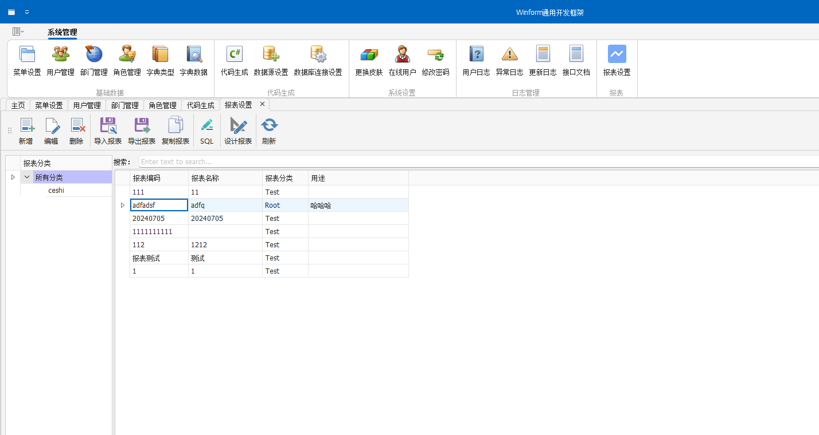
Task: Select the 20240705 report row
Action: (x=159, y=218)
